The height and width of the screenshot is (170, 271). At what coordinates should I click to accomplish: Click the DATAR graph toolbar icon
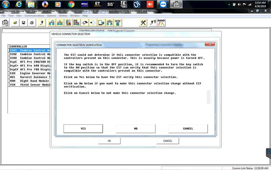tap(161, 23)
